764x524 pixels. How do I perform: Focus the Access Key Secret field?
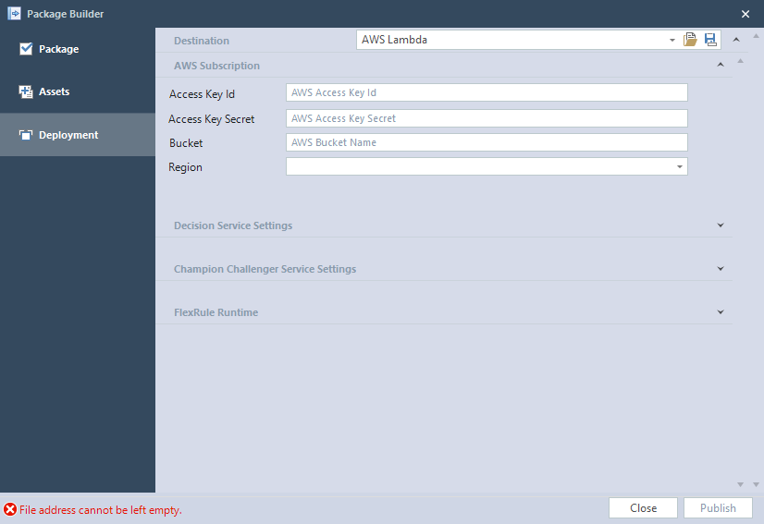[487, 118]
